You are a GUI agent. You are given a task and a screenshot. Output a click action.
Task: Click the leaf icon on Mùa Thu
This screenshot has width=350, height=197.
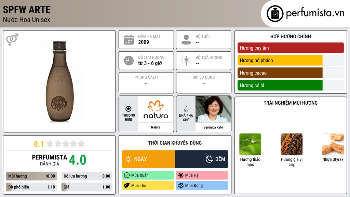pos(127,185)
